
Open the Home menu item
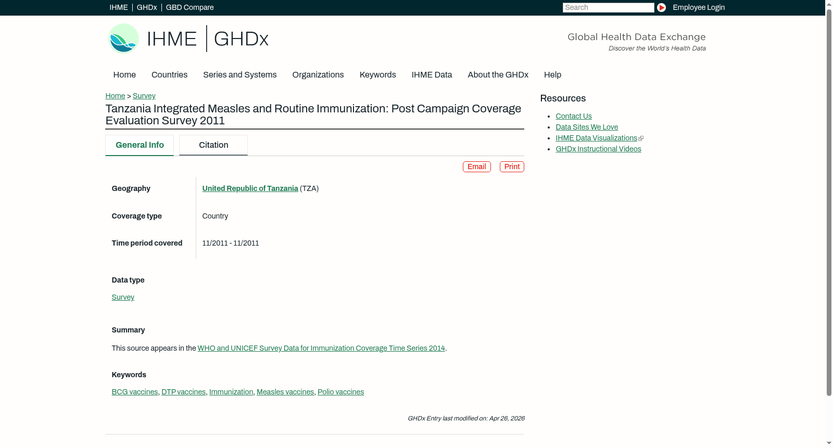[124, 75]
